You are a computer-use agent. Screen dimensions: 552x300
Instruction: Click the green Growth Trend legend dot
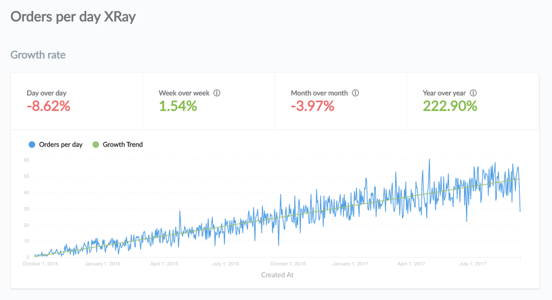(x=96, y=145)
